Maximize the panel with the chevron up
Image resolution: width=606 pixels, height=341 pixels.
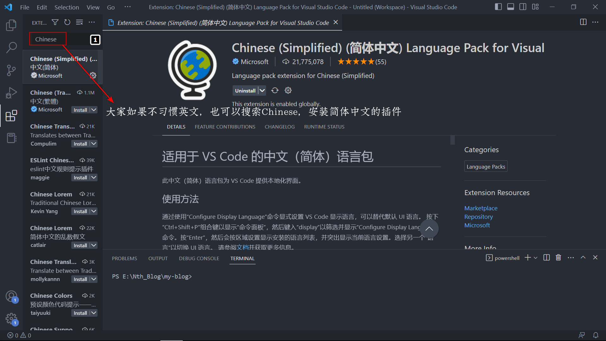(x=583, y=258)
